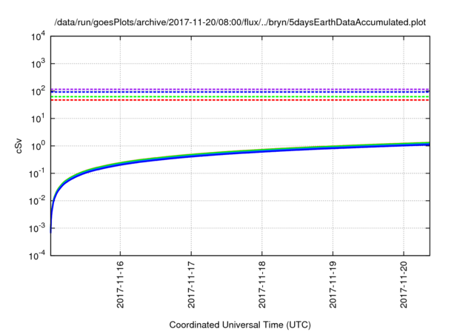Click the 2017-11-18 date tick label
474x332 pixels.
click(x=262, y=285)
